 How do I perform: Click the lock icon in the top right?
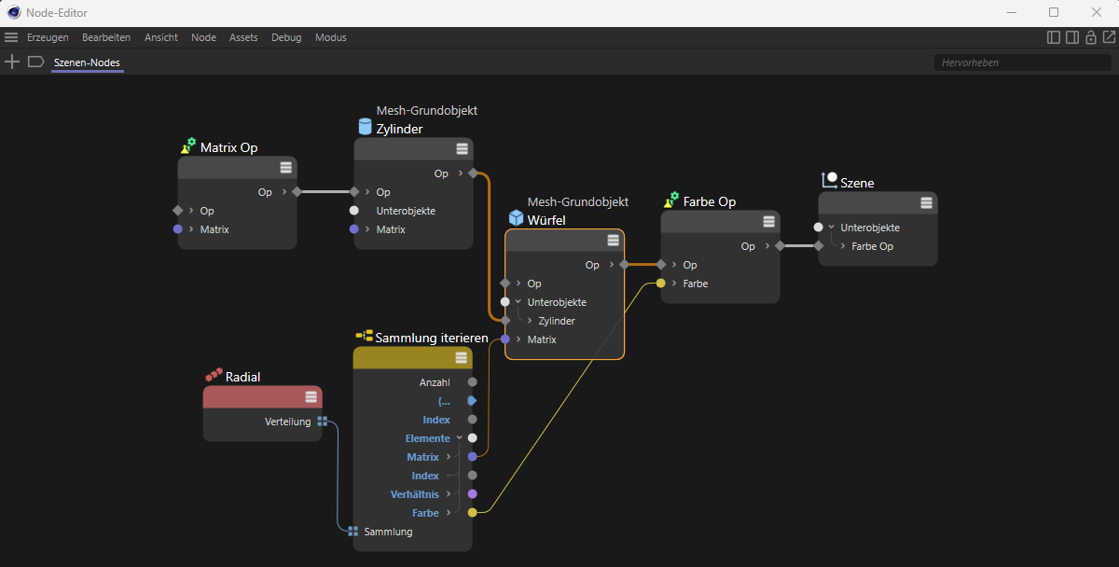click(1090, 37)
